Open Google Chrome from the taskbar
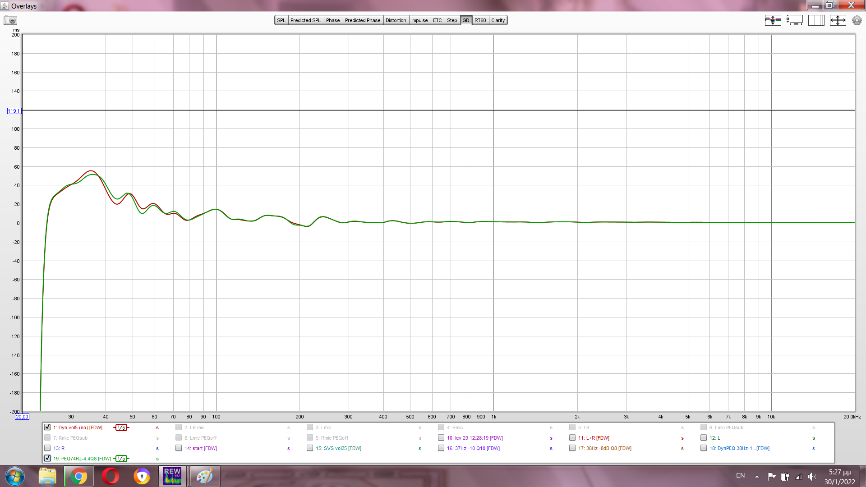 click(78, 476)
